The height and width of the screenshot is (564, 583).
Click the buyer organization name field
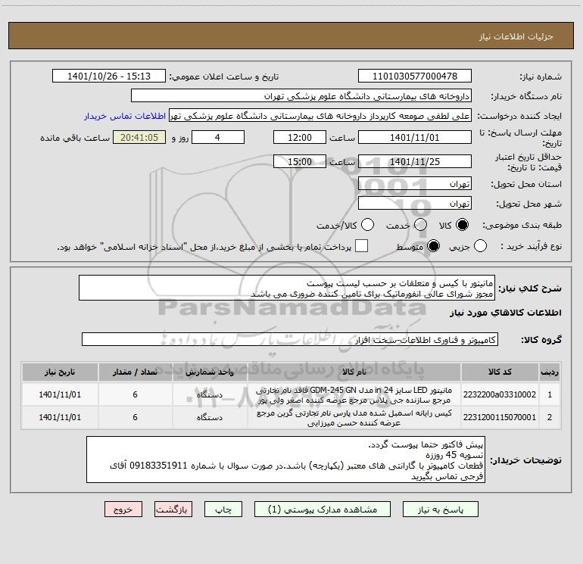[x=301, y=96]
